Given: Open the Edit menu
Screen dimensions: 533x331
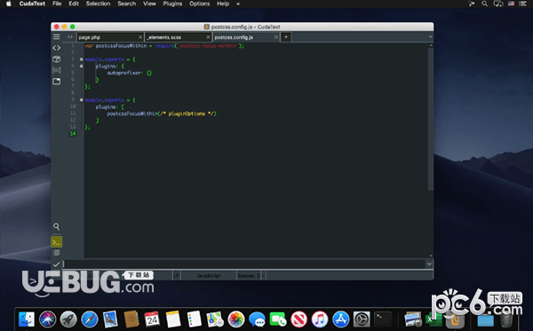Looking at the screenshot, I should [74, 4].
